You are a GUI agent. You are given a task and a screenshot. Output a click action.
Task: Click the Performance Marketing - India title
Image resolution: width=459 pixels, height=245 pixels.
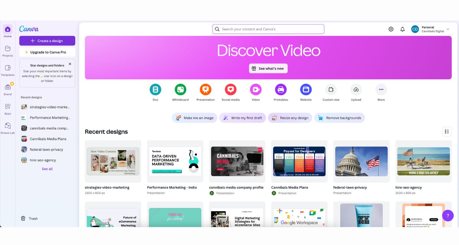(x=172, y=187)
